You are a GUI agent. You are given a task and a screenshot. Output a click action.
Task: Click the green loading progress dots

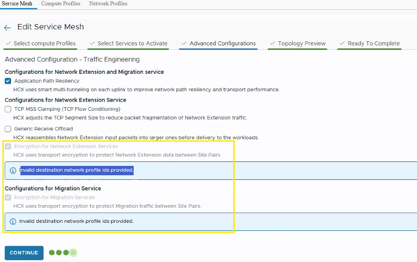coord(63,253)
